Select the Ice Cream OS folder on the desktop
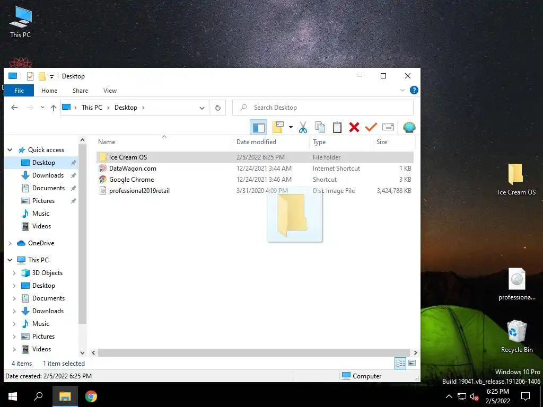The width and height of the screenshot is (543, 407). pyautogui.click(x=516, y=180)
